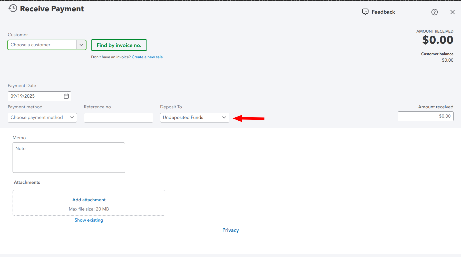Focus the Choose a customer field
The width and height of the screenshot is (461, 257).
click(42, 45)
